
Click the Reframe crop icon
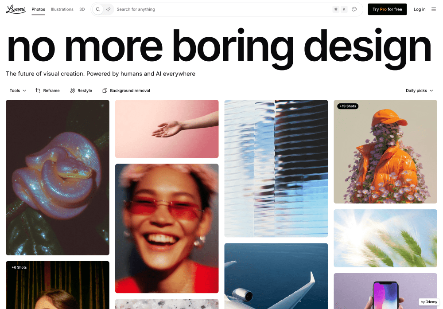(x=38, y=90)
